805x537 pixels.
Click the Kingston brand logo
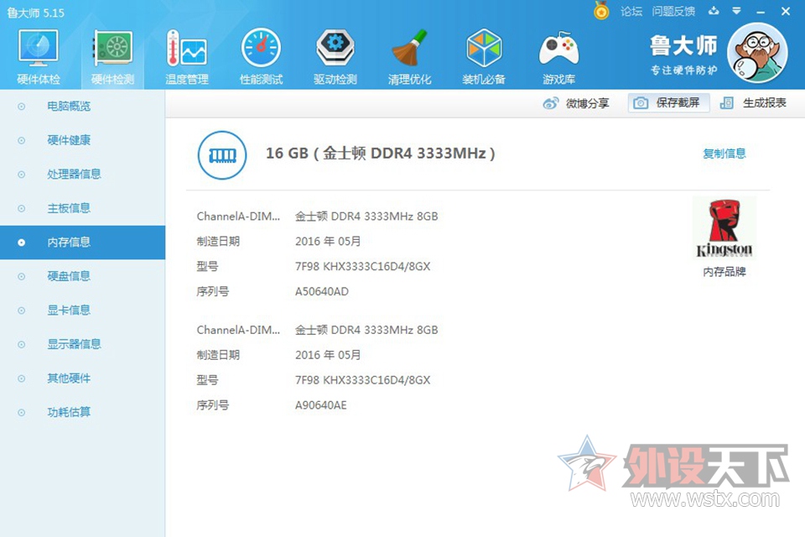pyautogui.click(x=724, y=228)
